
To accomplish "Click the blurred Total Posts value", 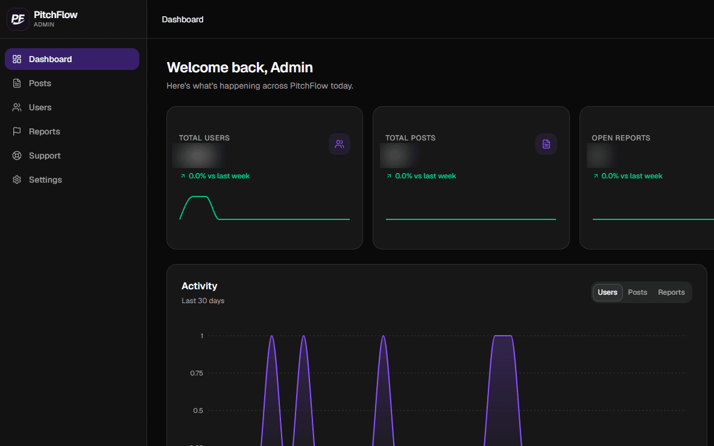I will [x=399, y=155].
